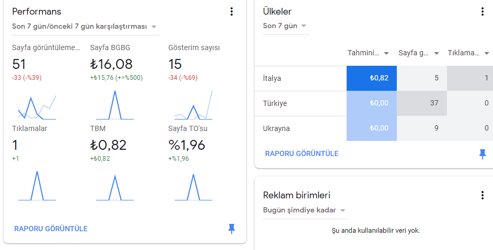Click the Sayfa BGBG sparkline chart
This screenshot has width=493, height=250.
[x=115, y=105]
